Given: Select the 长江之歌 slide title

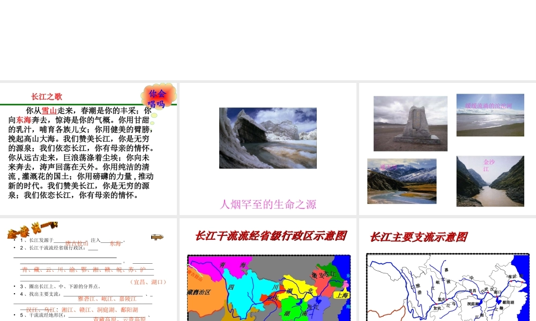Looking at the screenshot, I should (x=47, y=96).
